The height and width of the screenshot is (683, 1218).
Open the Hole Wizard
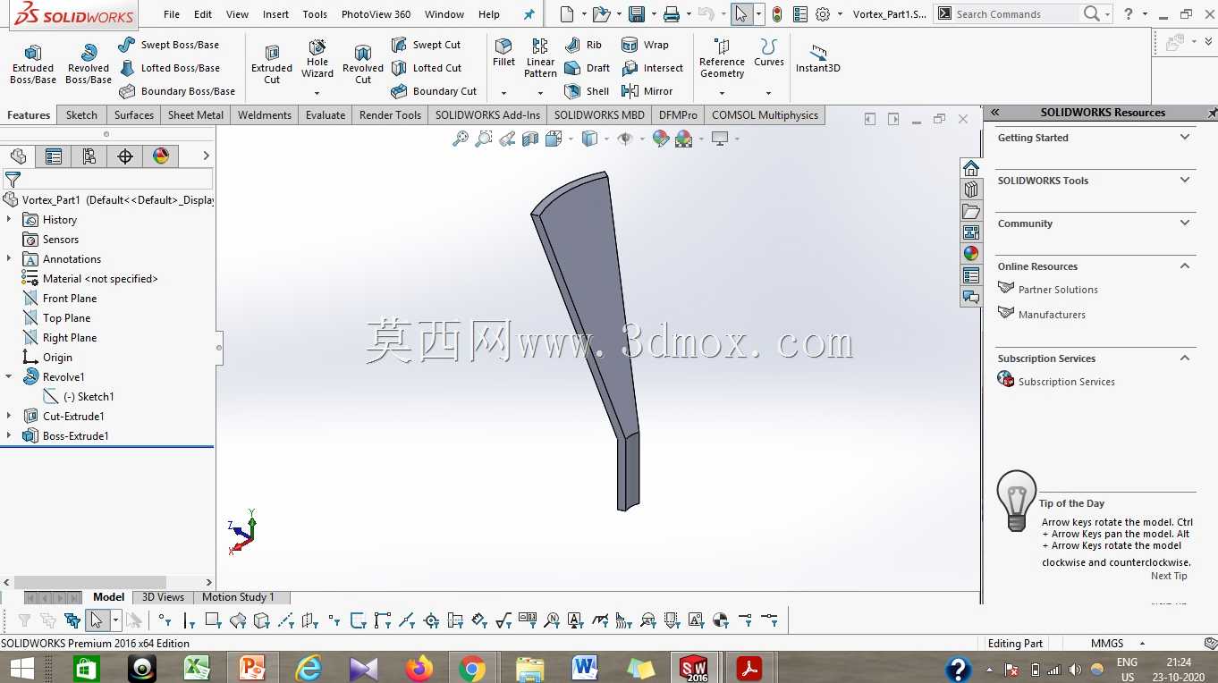coord(317,58)
